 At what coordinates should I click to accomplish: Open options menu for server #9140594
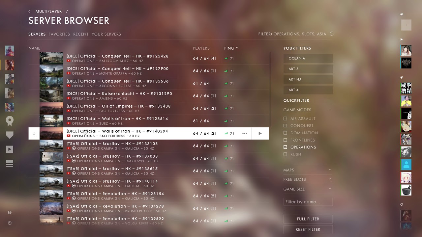click(x=245, y=133)
